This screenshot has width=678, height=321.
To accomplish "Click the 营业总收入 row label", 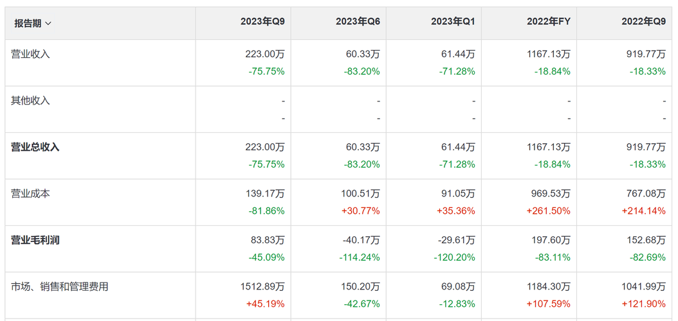I will 35,147.
